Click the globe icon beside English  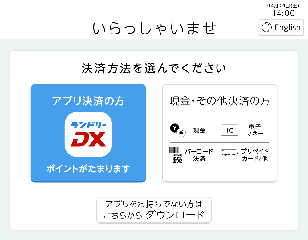coord(267,27)
